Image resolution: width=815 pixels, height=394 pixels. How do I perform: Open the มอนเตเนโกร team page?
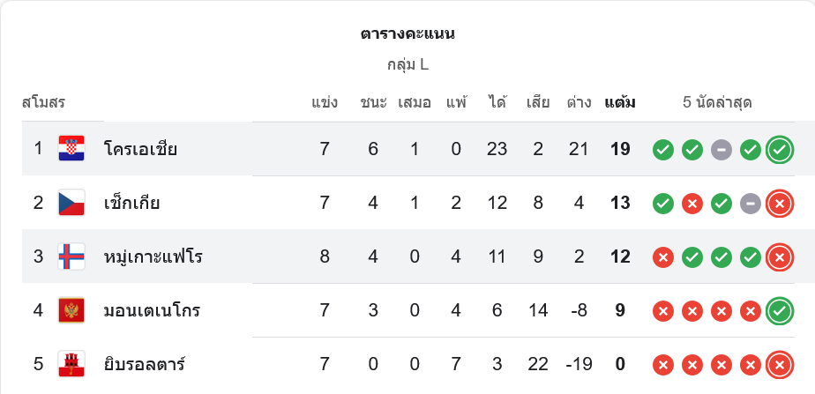(x=152, y=310)
